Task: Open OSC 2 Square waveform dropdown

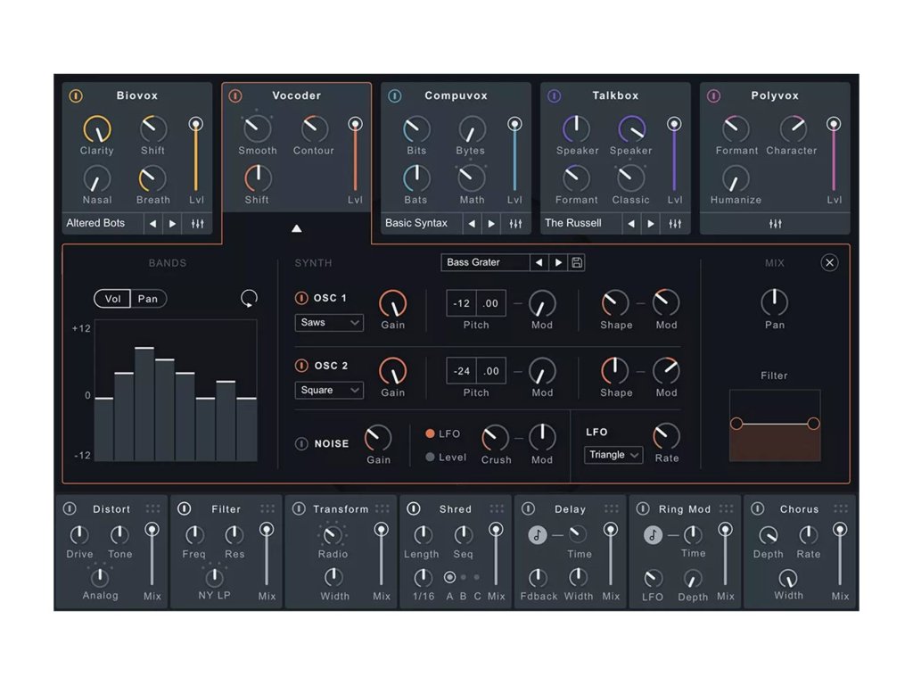Action: (x=329, y=390)
